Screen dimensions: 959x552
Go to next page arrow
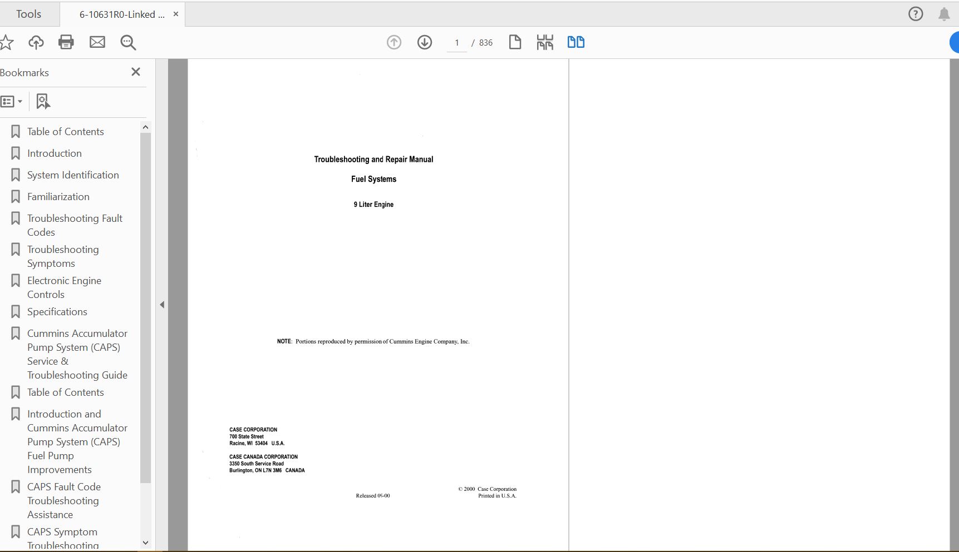[425, 42]
